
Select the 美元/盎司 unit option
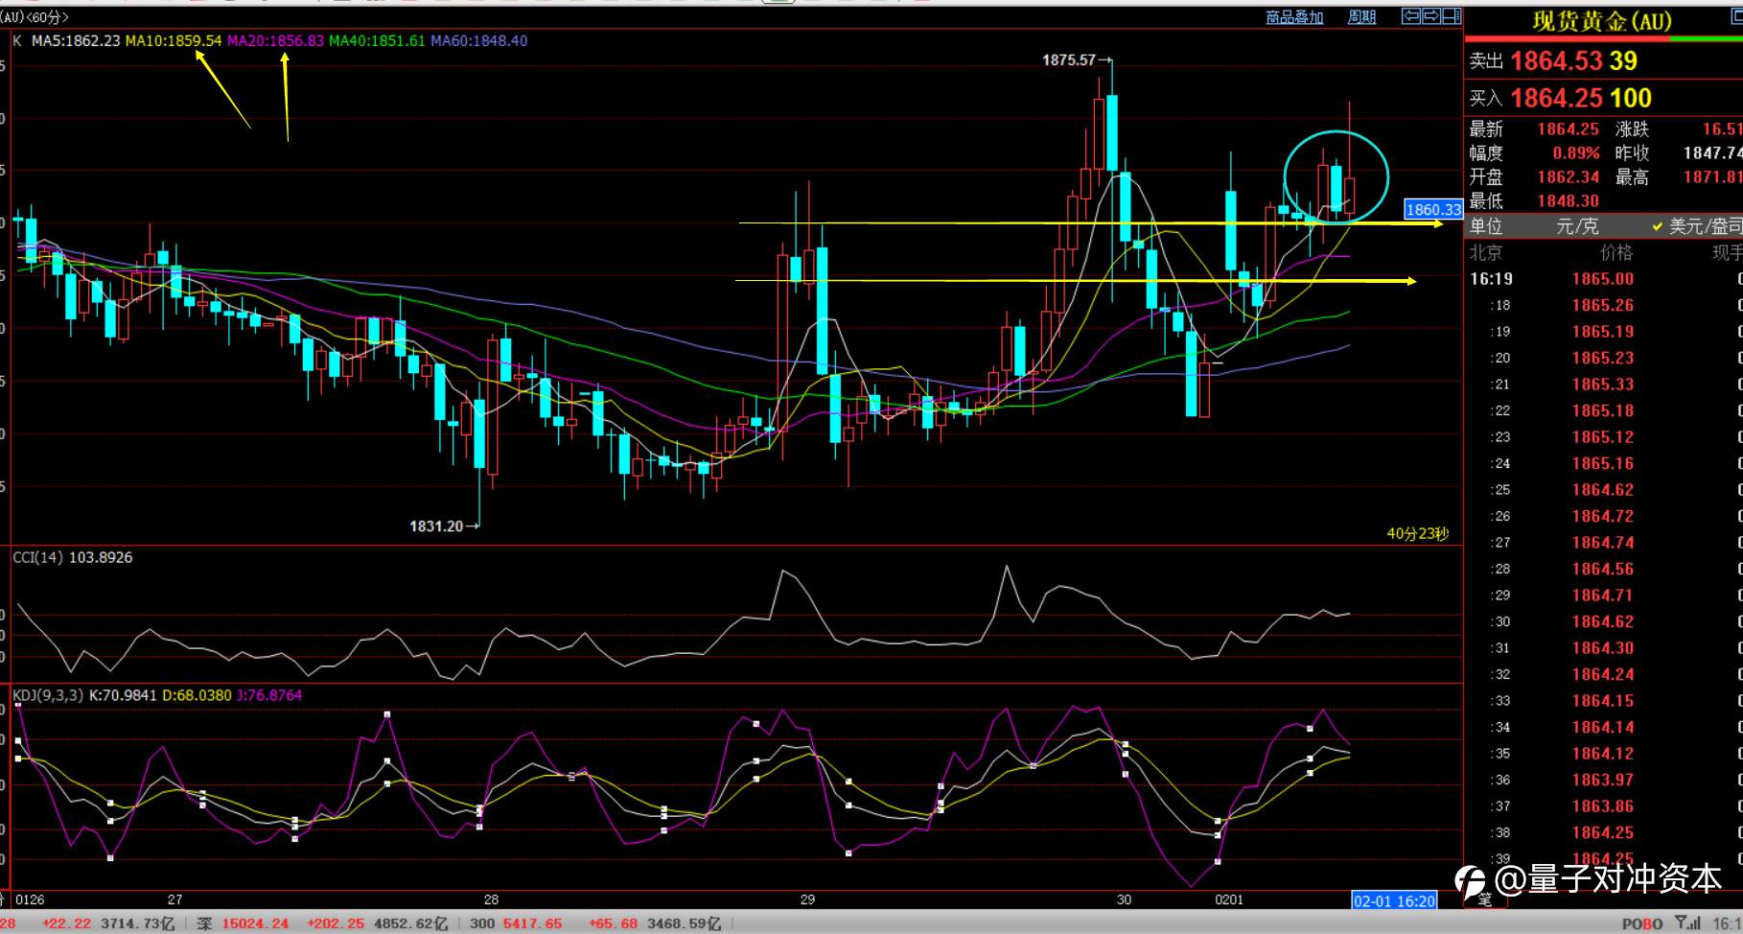coord(1697,226)
